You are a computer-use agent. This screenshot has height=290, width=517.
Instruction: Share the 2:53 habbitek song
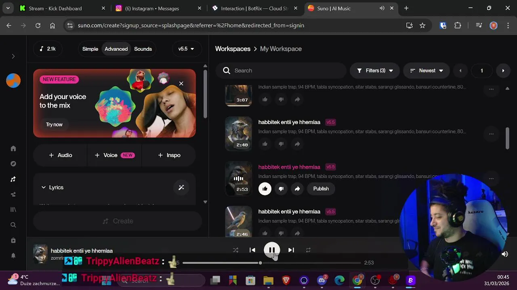pyautogui.click(x=297, y=188)
